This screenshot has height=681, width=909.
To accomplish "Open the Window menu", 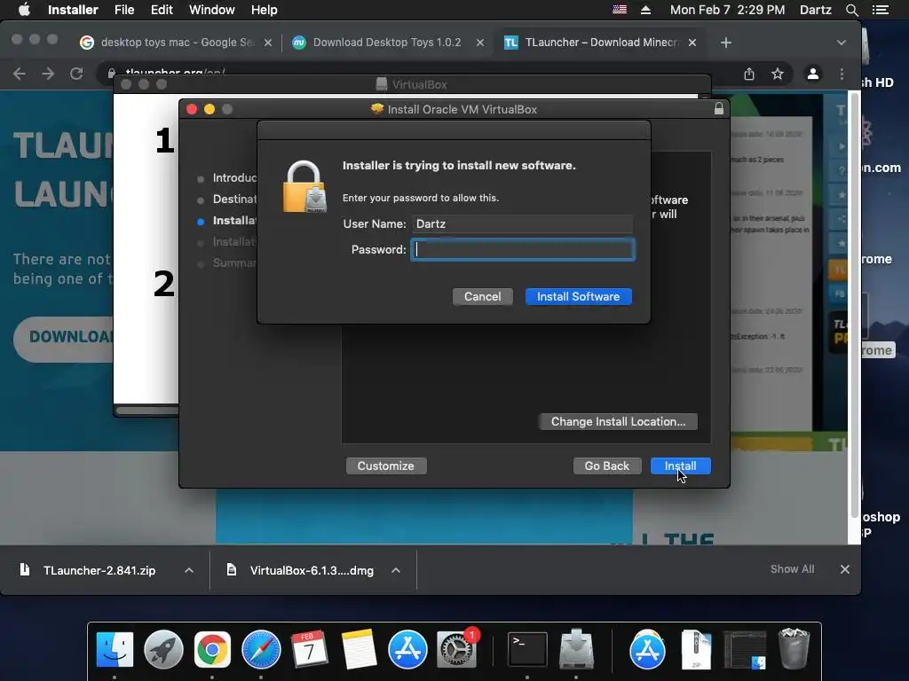I will pyautogui.click(x=211, y=10).
